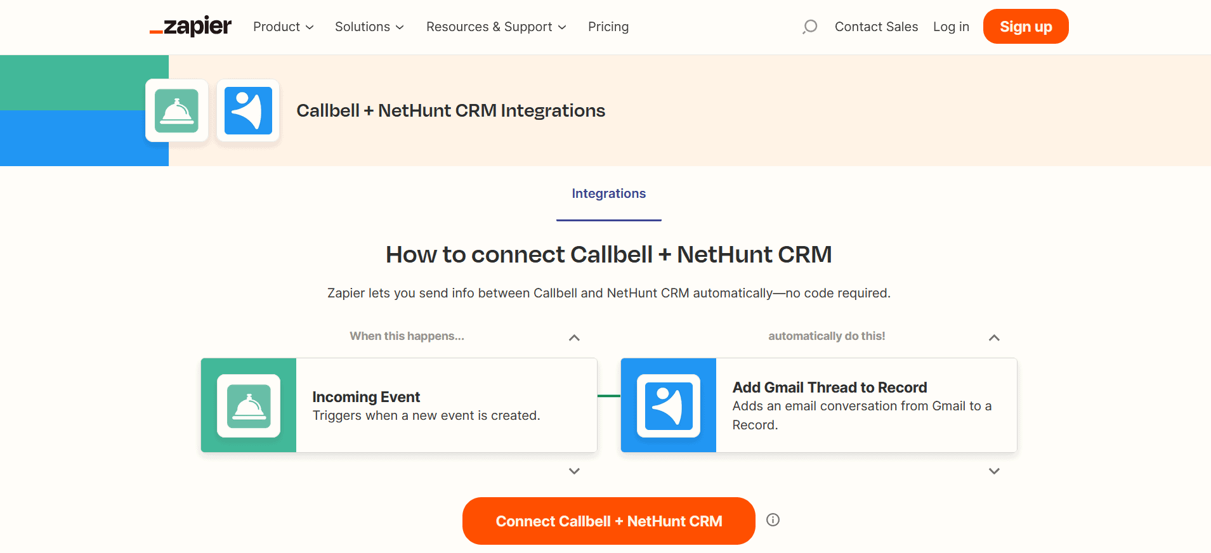The width and height of the screenshot is (1211, 553).
Task: Open Resources & Support dropdown
Action: (x=496, y=27)
